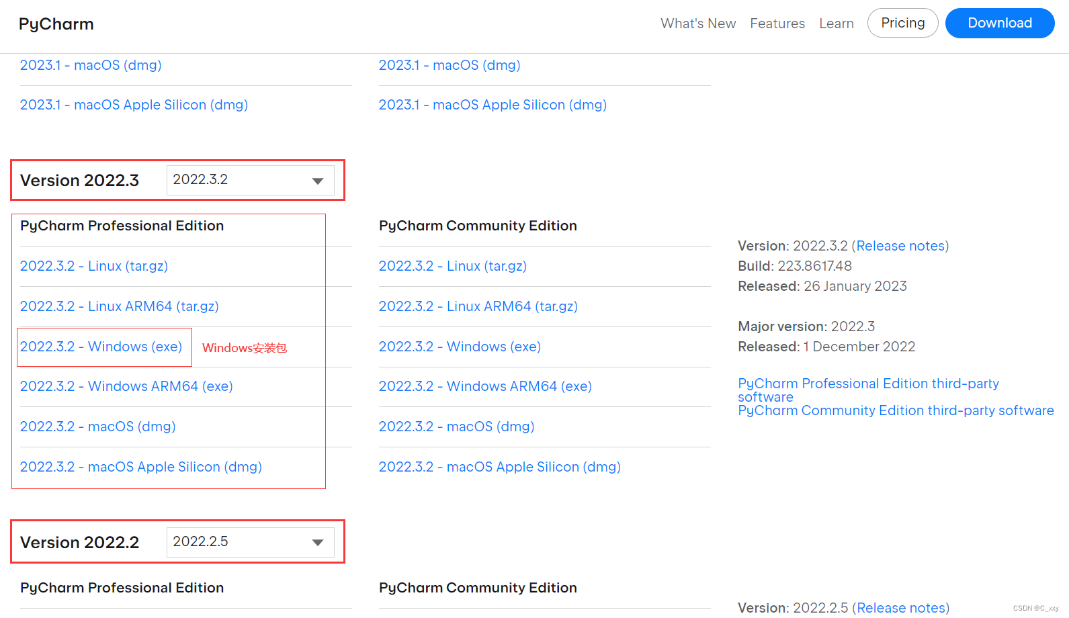Open the What's New page
Screen dimensions: 1069x618
tap(698, 24)
